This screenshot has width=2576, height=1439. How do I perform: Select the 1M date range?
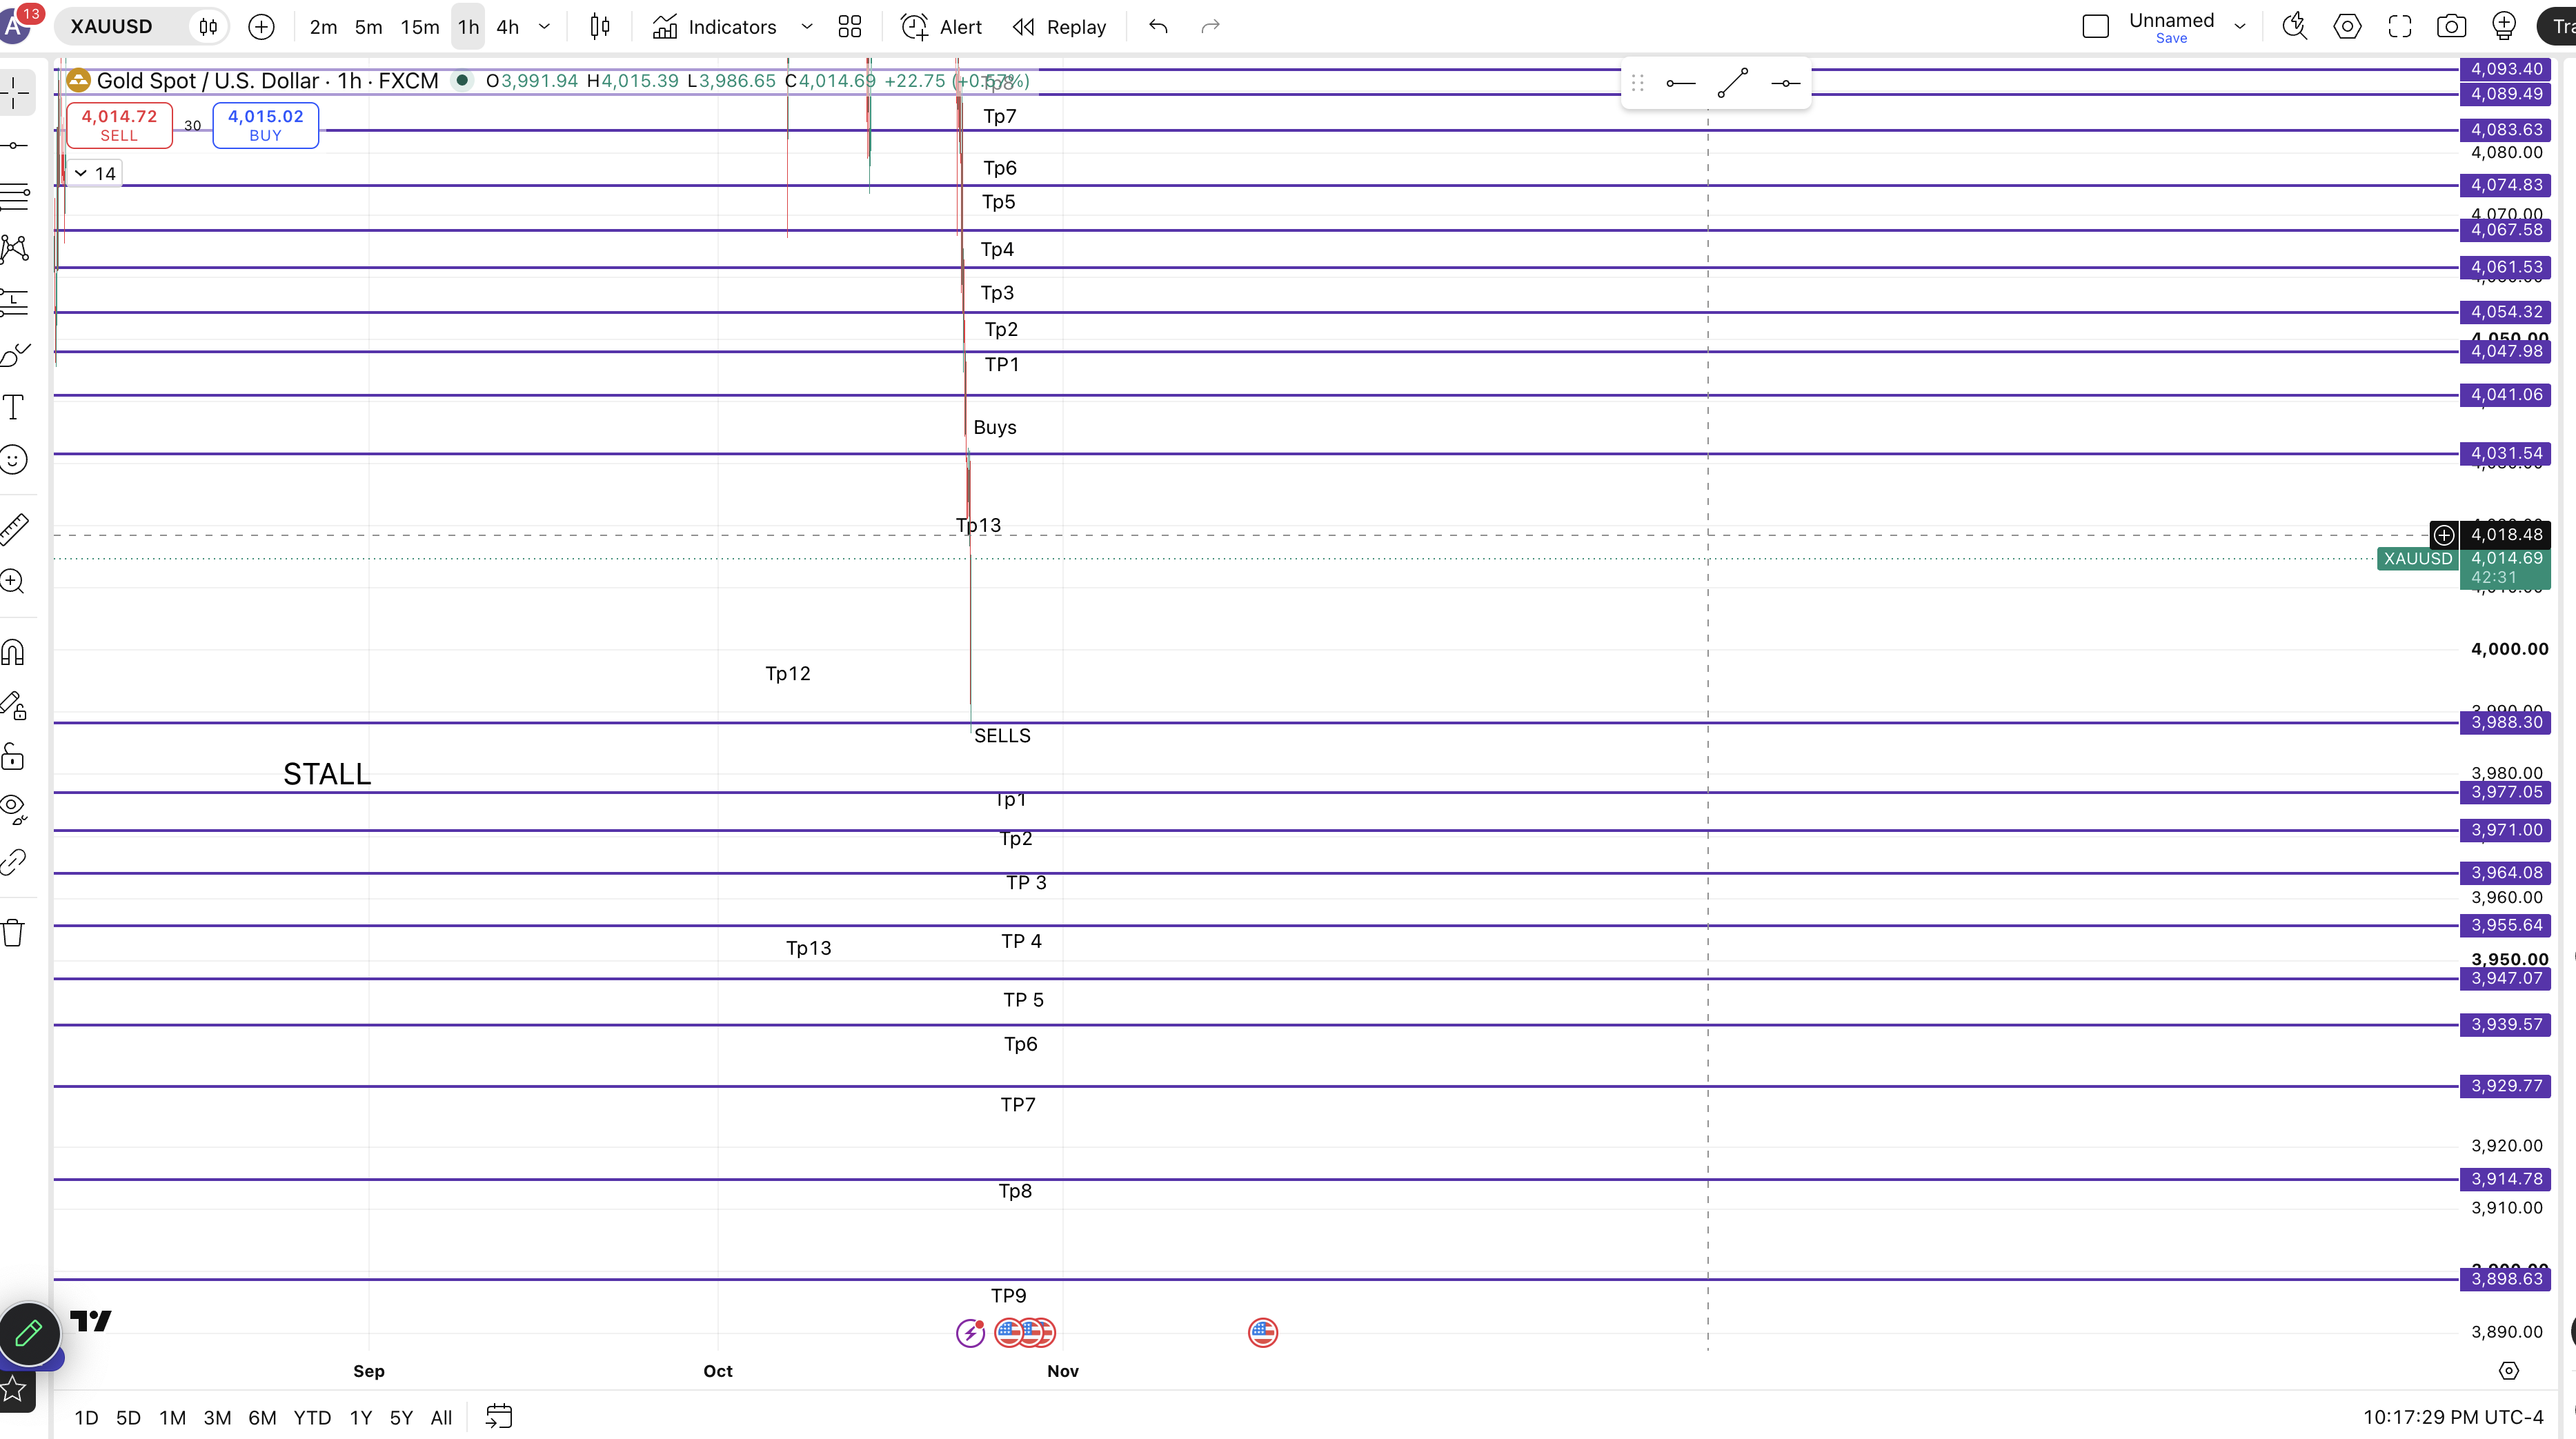172,1417
